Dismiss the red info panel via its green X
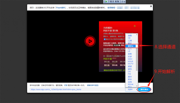The width and height of the screenshot is (180, 103). point(135,26)
